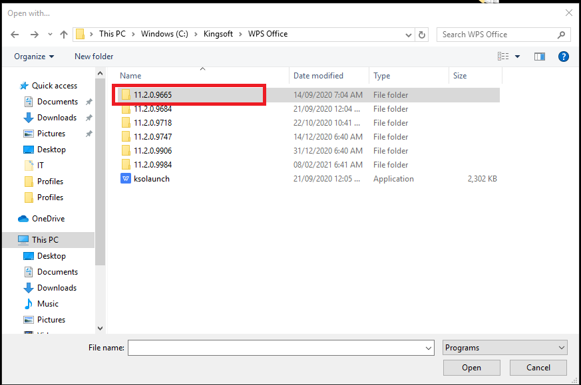Open Pictures under This PC
This screenshot has height=385, width=581.
click(x=45, y=319)
